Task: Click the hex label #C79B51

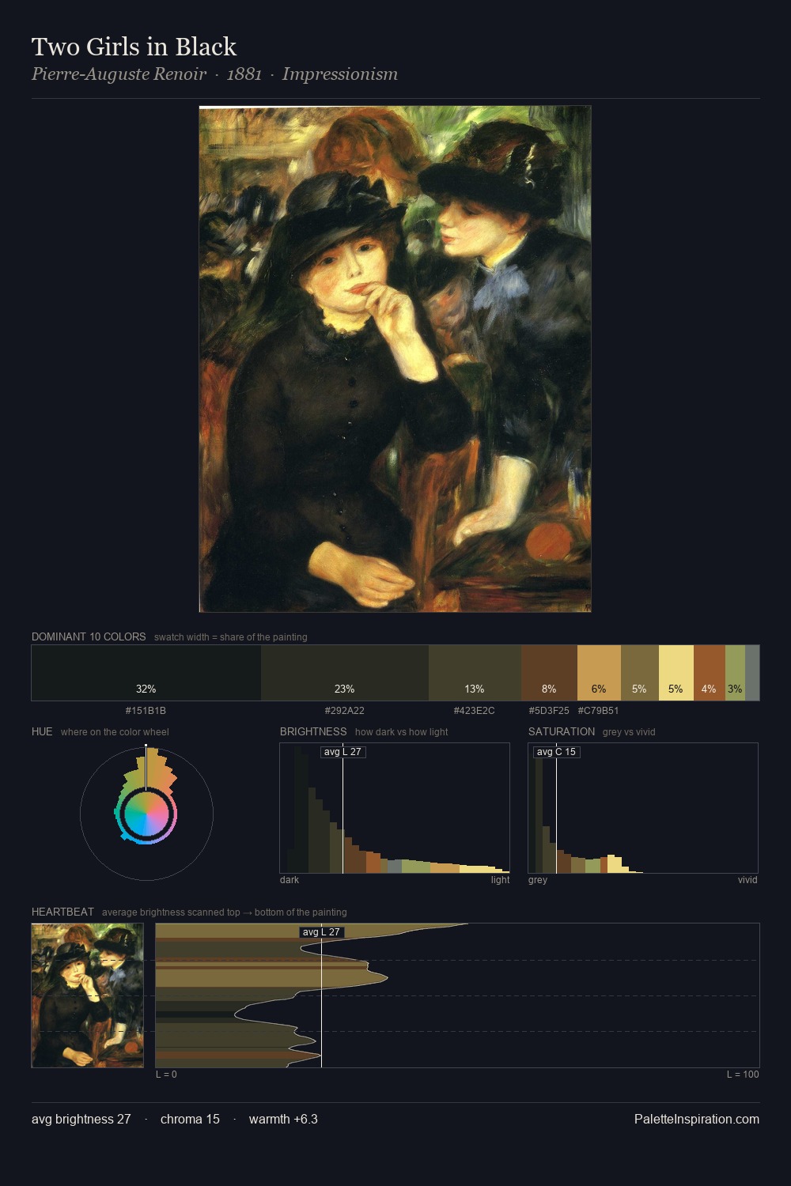Action: 599,711
